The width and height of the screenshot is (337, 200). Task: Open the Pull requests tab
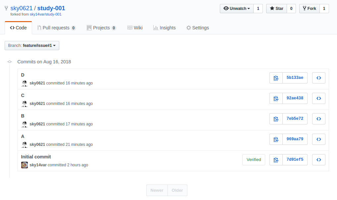pos(56,28)
